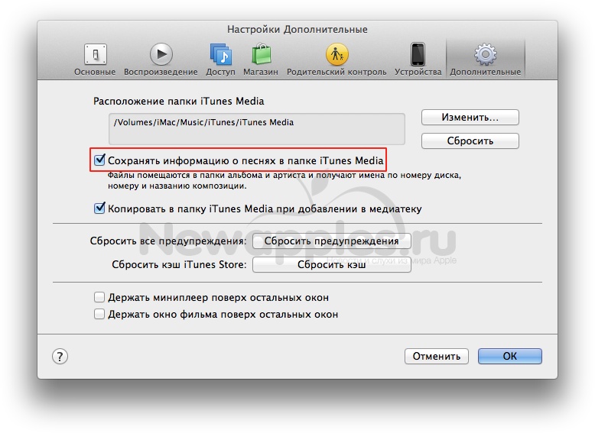
Task: Enable Держать окно фильма поверх остальных окон
Action: (99, 314)
